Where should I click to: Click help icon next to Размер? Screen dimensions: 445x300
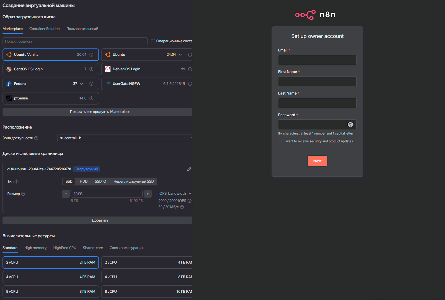23,194
